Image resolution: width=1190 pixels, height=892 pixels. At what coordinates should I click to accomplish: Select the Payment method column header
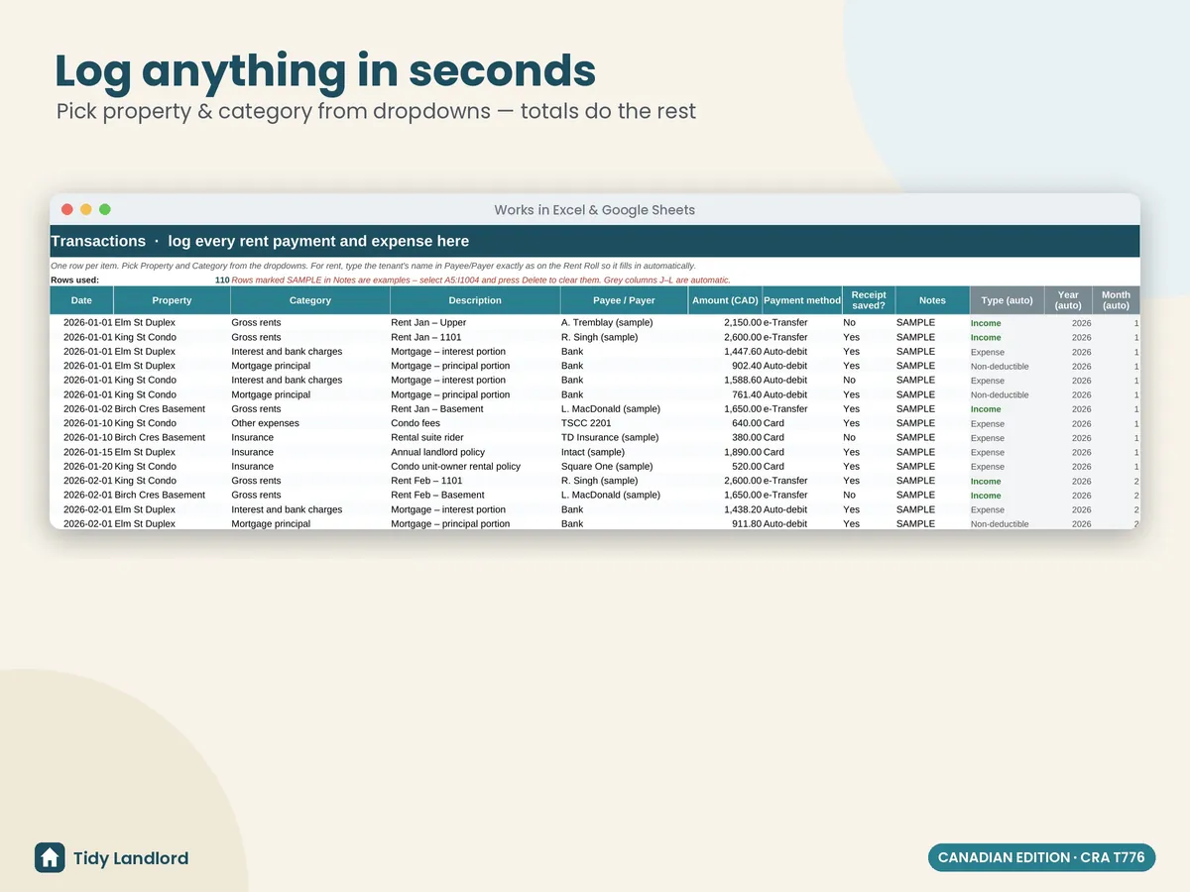(802, 300)
